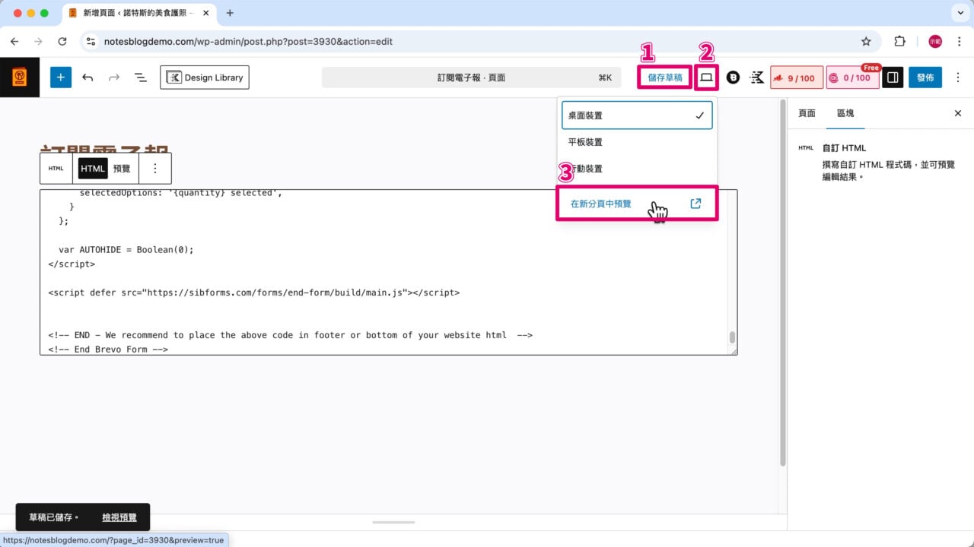Open the block toolbar more options menu
This screenshot has width=974, height=547.
(155, 169)
